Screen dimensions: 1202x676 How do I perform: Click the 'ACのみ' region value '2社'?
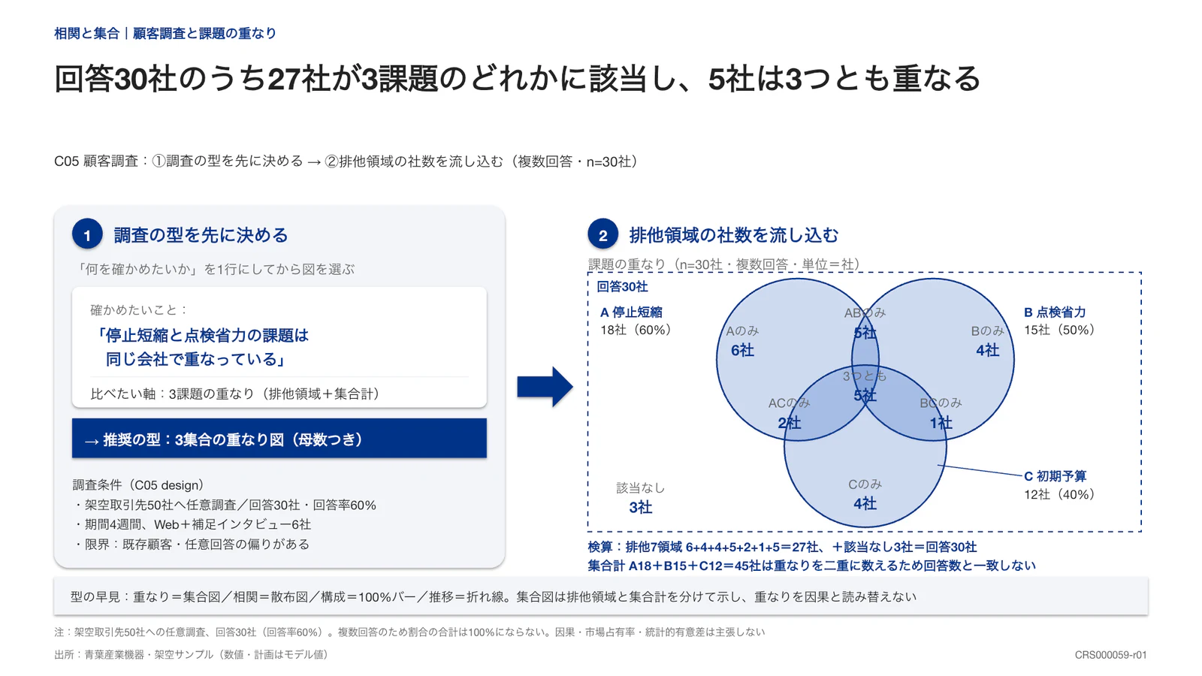click(x=789, y=423)
